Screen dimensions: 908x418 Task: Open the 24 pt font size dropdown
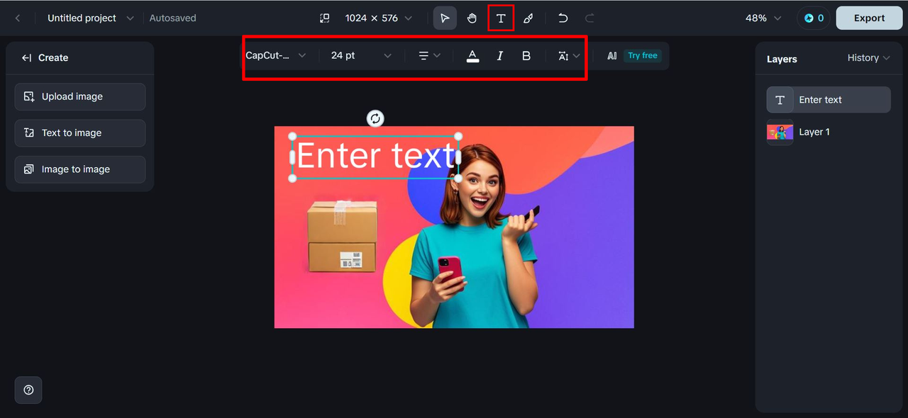361,55
